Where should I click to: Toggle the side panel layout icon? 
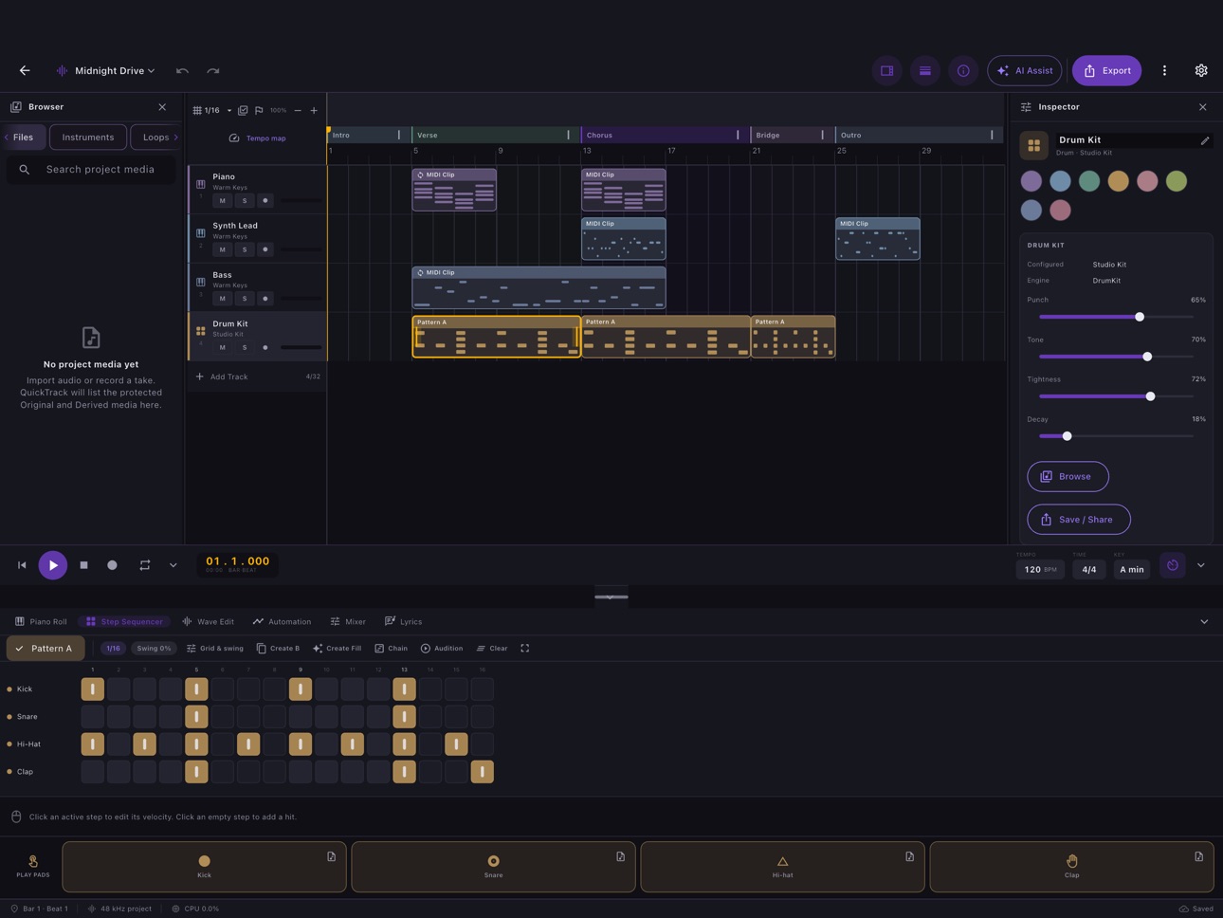(887, 70)
